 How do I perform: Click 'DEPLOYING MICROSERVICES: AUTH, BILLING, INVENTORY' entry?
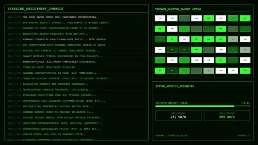55,123
